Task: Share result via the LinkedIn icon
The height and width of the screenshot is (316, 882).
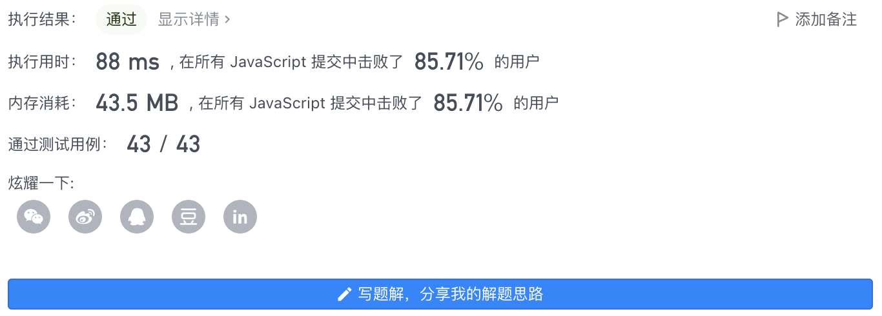Action: [x=240, y=217]
